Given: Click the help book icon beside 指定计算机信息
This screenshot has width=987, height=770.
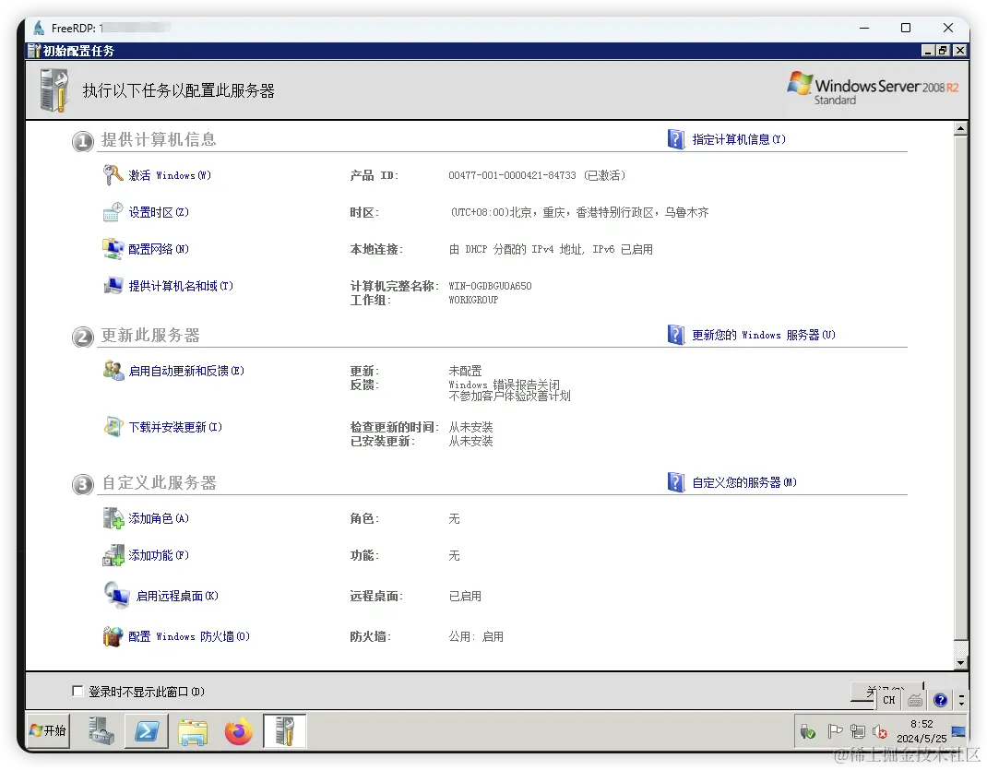Looking at the screenshot, I should [676, 139].
